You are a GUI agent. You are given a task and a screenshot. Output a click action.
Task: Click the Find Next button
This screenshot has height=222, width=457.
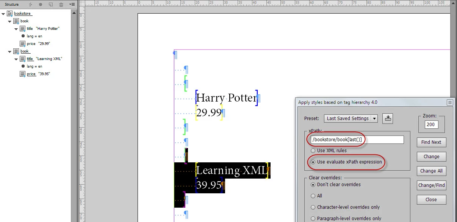tap(431, 142)
